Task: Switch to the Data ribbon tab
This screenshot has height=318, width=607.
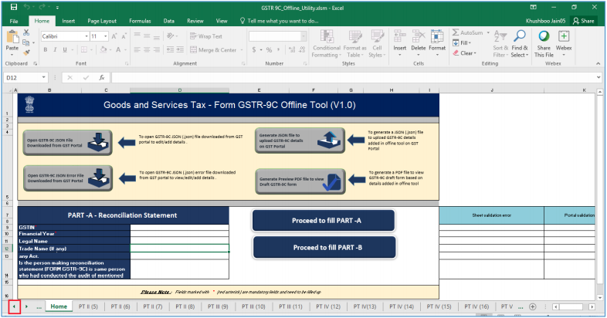Action: point(169,21)
